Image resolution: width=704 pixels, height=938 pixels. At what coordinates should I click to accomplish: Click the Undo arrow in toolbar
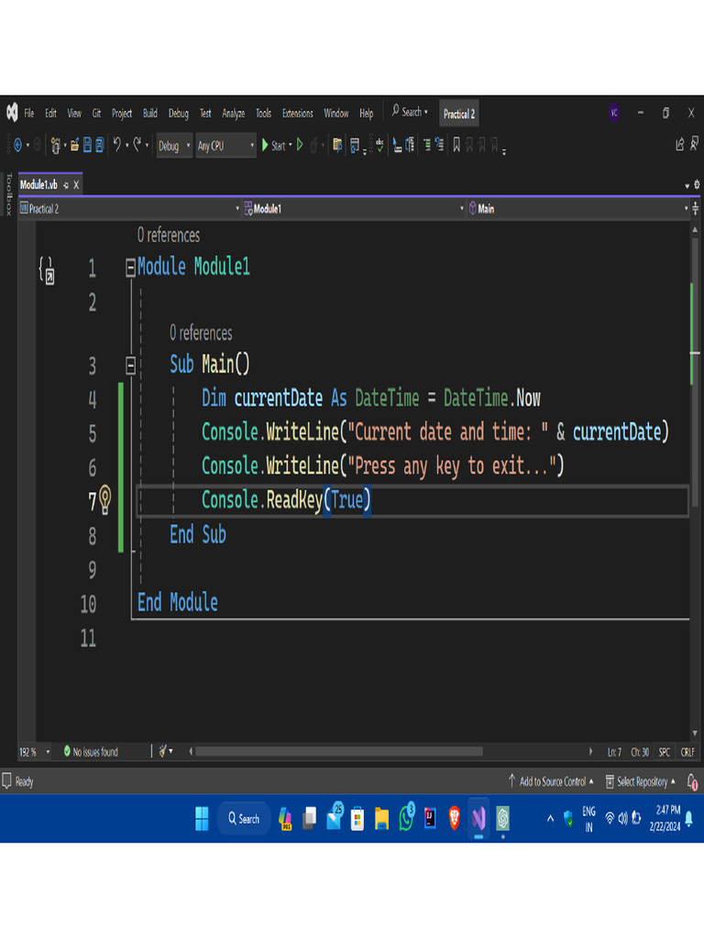[117, 145]
